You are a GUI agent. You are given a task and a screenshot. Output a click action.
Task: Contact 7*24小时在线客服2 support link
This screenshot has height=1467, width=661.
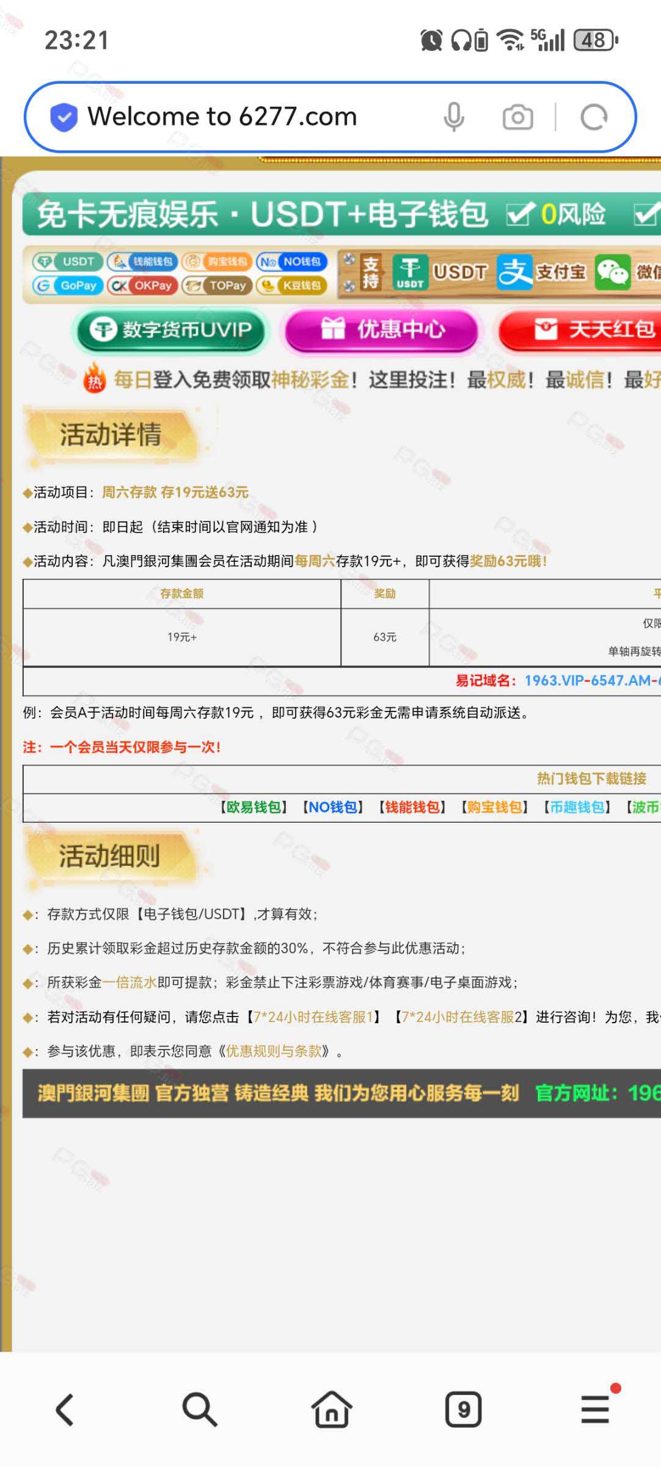pos(461,1017)
